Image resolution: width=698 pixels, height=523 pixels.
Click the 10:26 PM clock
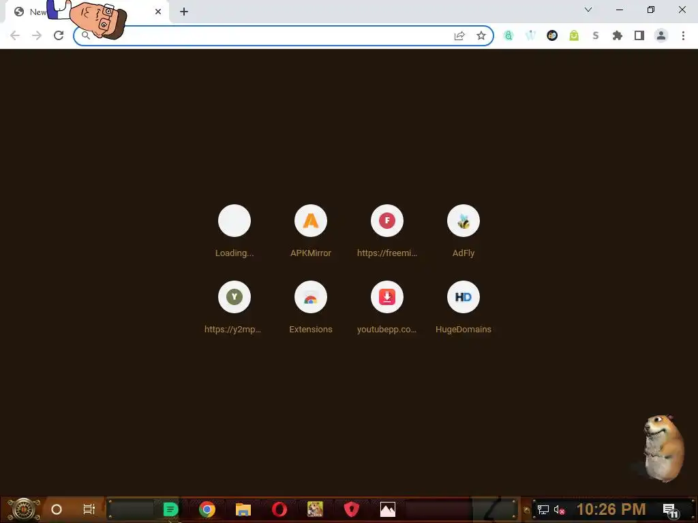tap(611, 509)
